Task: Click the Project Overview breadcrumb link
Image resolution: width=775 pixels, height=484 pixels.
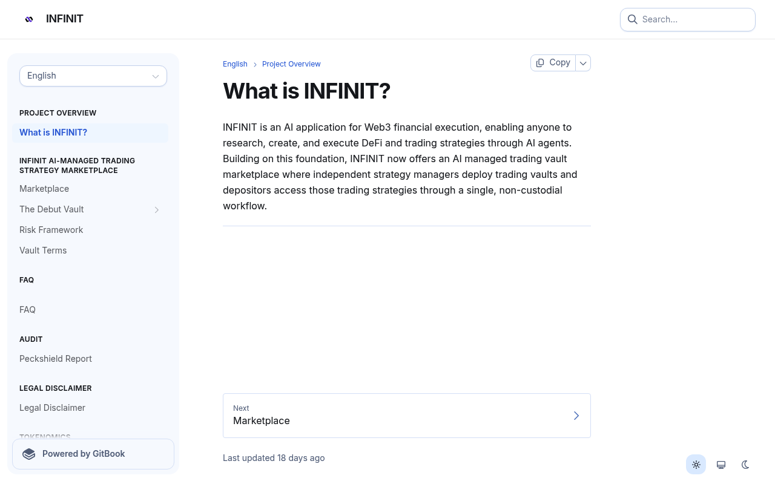Action: 291,64
